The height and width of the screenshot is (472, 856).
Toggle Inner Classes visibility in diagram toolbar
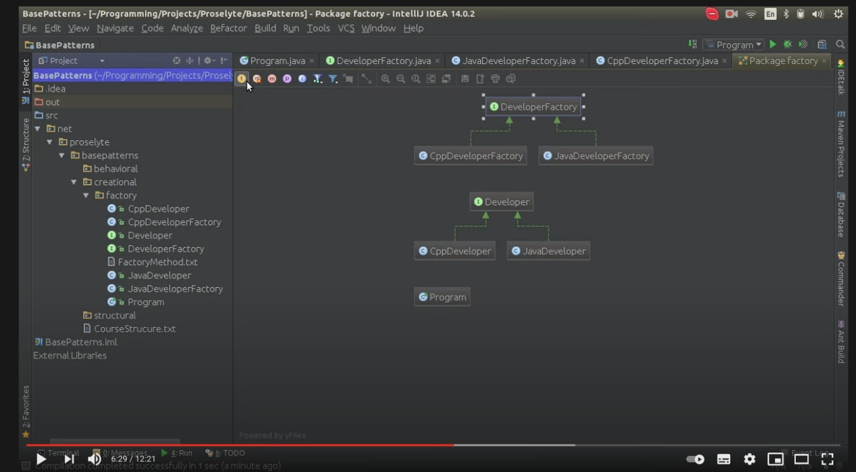tap(302, 79)
